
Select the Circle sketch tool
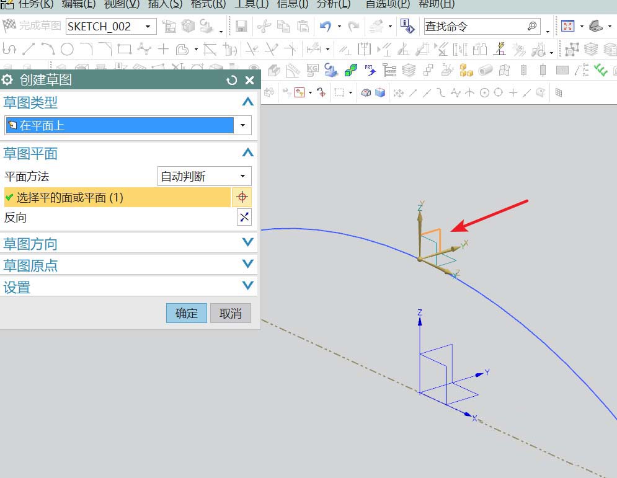[67, 49]
